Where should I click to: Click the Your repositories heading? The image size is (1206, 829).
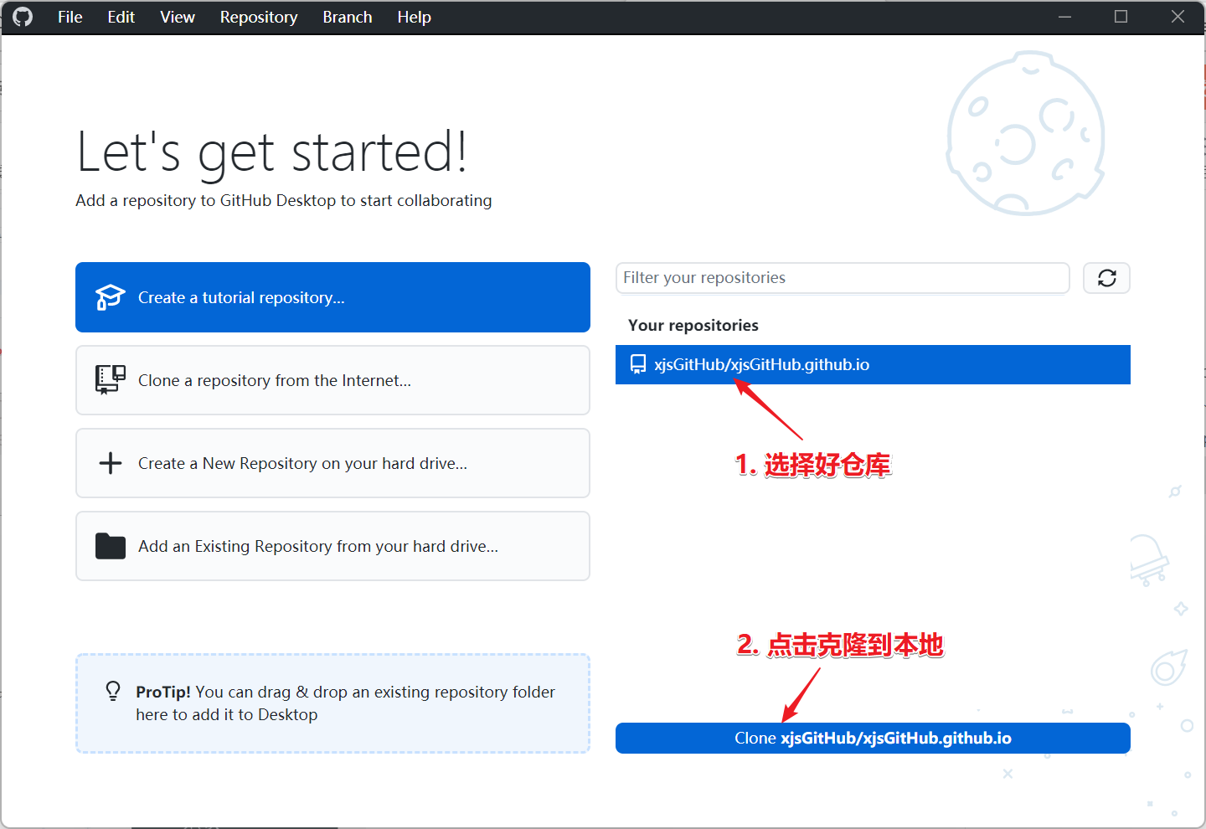(x=693, y=325)
